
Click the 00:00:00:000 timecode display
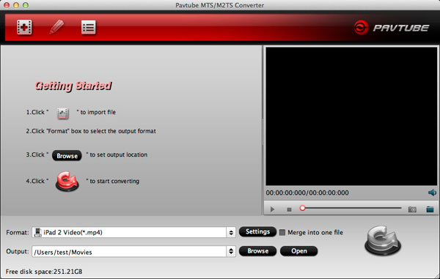coord(307,193)
